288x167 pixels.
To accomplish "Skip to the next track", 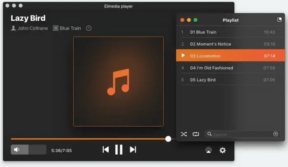I will 133,150.
